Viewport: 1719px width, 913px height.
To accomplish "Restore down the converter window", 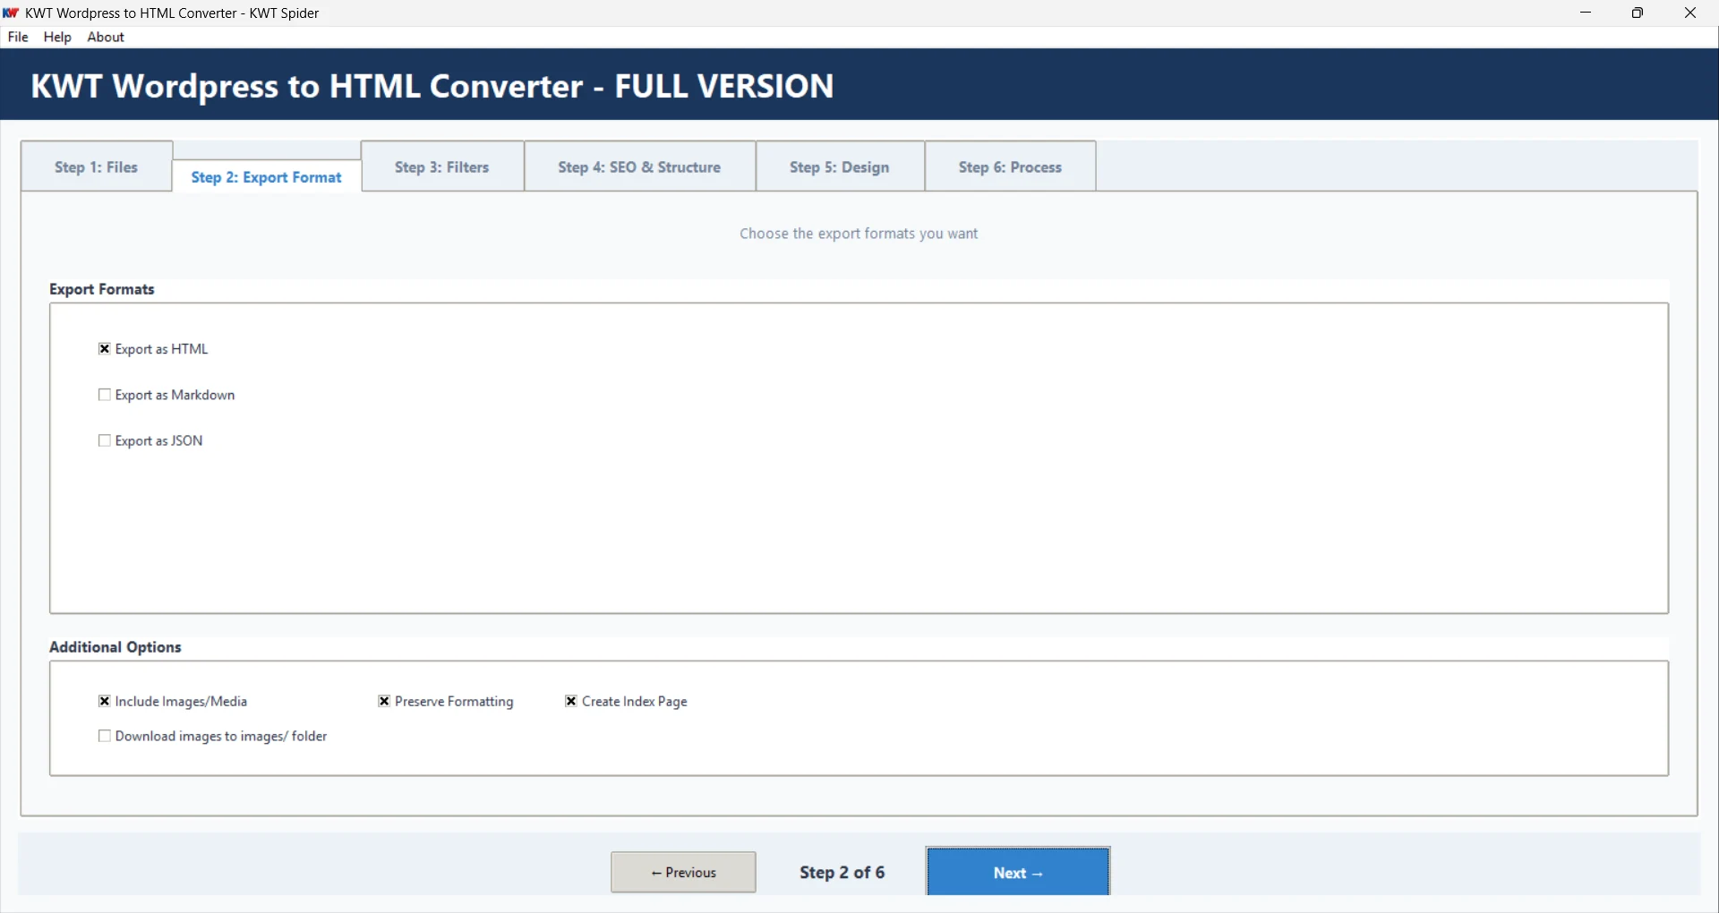I will [x=1638, y=13].
